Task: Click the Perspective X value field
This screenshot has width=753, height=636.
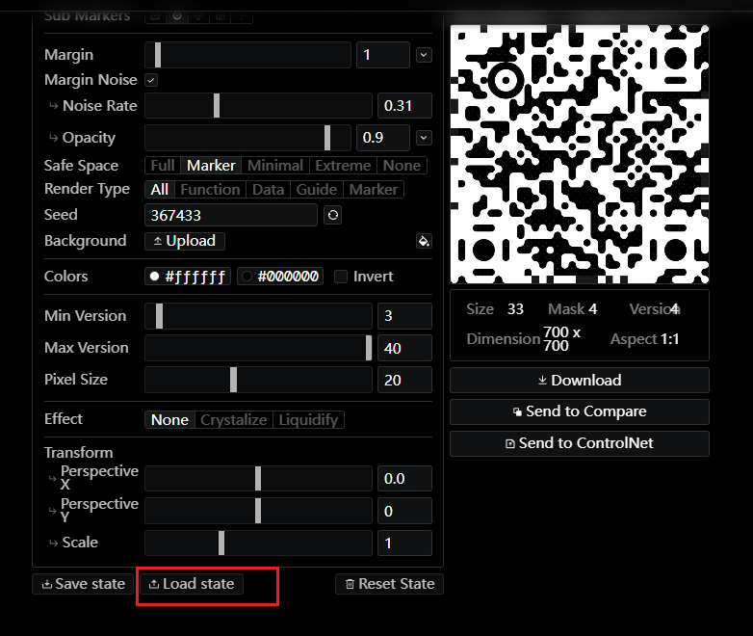Action: pyautogui.click(x=404, y=478)
